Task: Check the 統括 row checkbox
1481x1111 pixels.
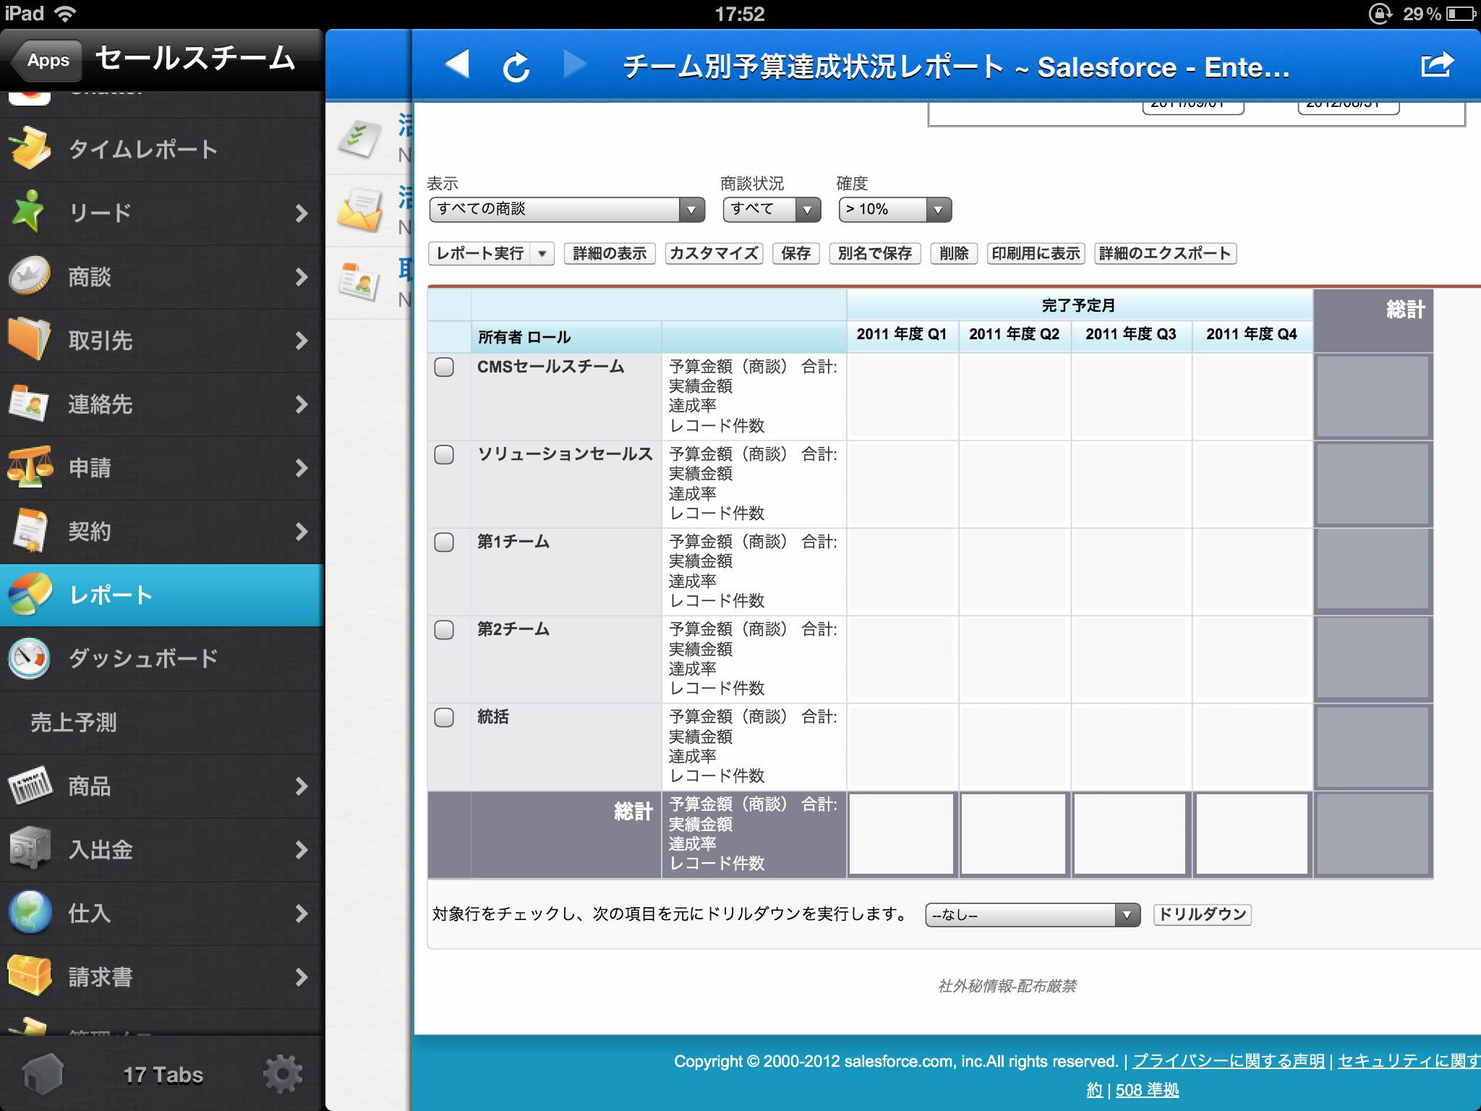Action: coord(444,717)
